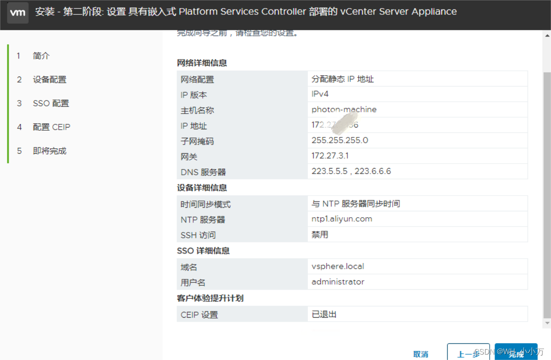Click the 设备详细信息 section heading
The width and height of the screenshot is (551, 360).
pyautogui.click(x=202, y=188)
